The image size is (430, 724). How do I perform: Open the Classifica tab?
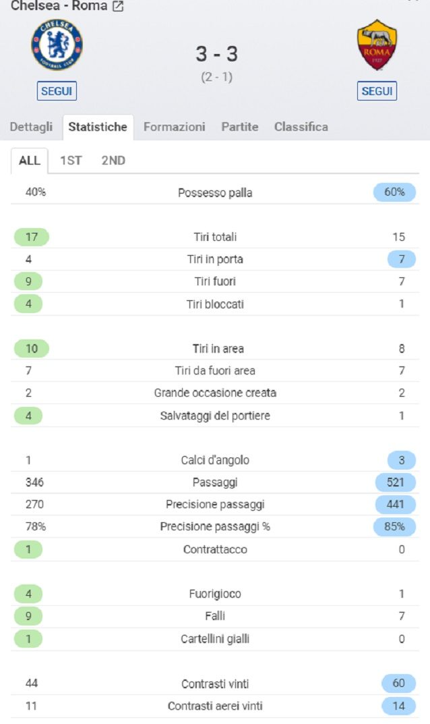(301, 127)
